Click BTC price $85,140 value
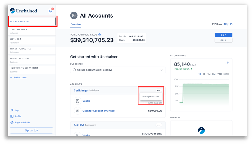The width and height of the screenshot is (252, 144). pos(228,24)
